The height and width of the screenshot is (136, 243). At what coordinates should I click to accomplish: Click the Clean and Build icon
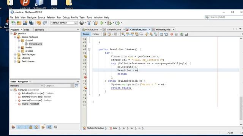tap(95, 23)
